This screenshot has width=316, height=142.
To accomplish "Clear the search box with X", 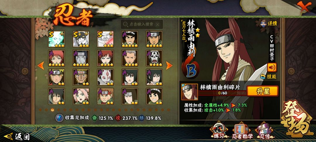I will tap(158, 25).
